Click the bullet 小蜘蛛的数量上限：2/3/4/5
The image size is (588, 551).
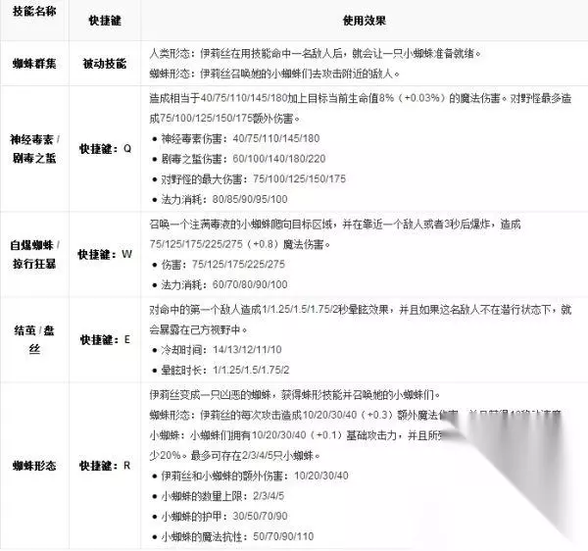219,496
